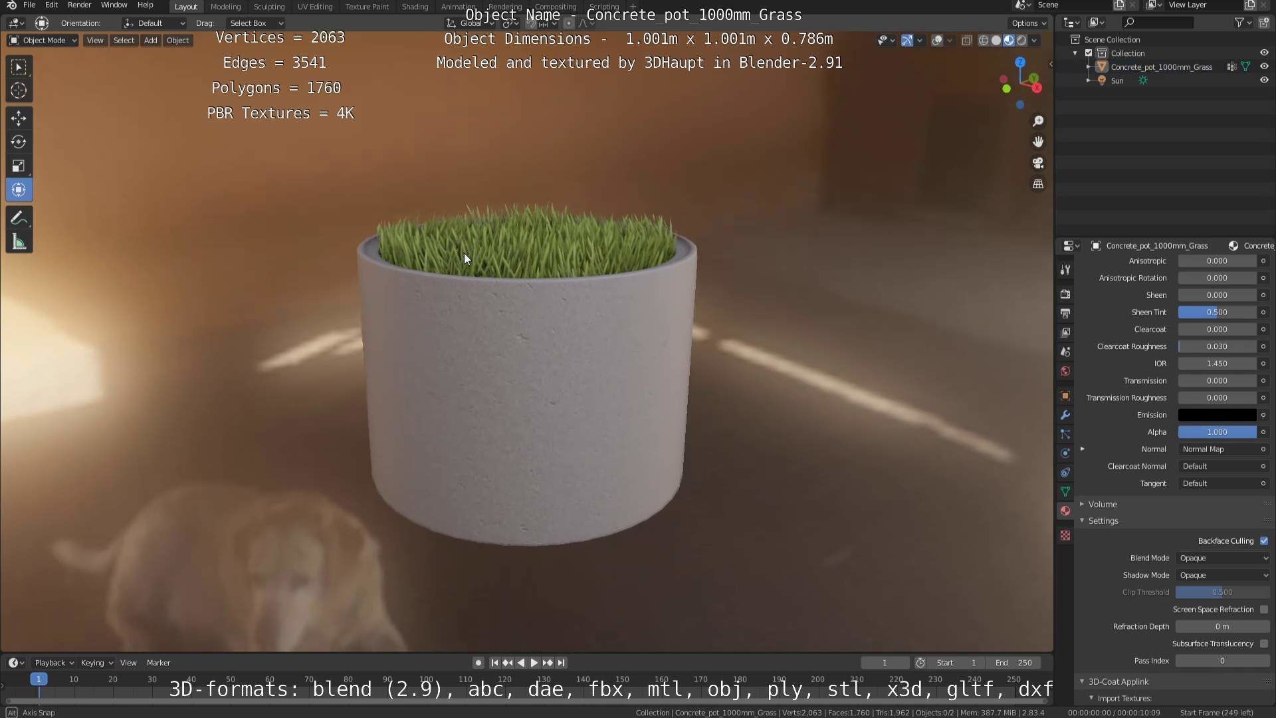Open the viewport Add menu
Screen dimensions: 1276x718
(x=151, y=41)
